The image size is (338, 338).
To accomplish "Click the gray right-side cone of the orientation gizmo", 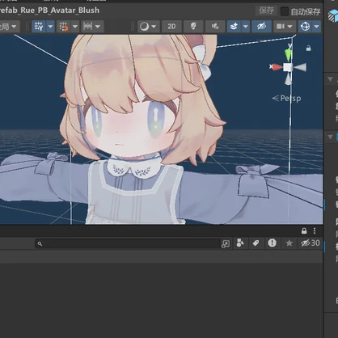I will click(300, 67).
